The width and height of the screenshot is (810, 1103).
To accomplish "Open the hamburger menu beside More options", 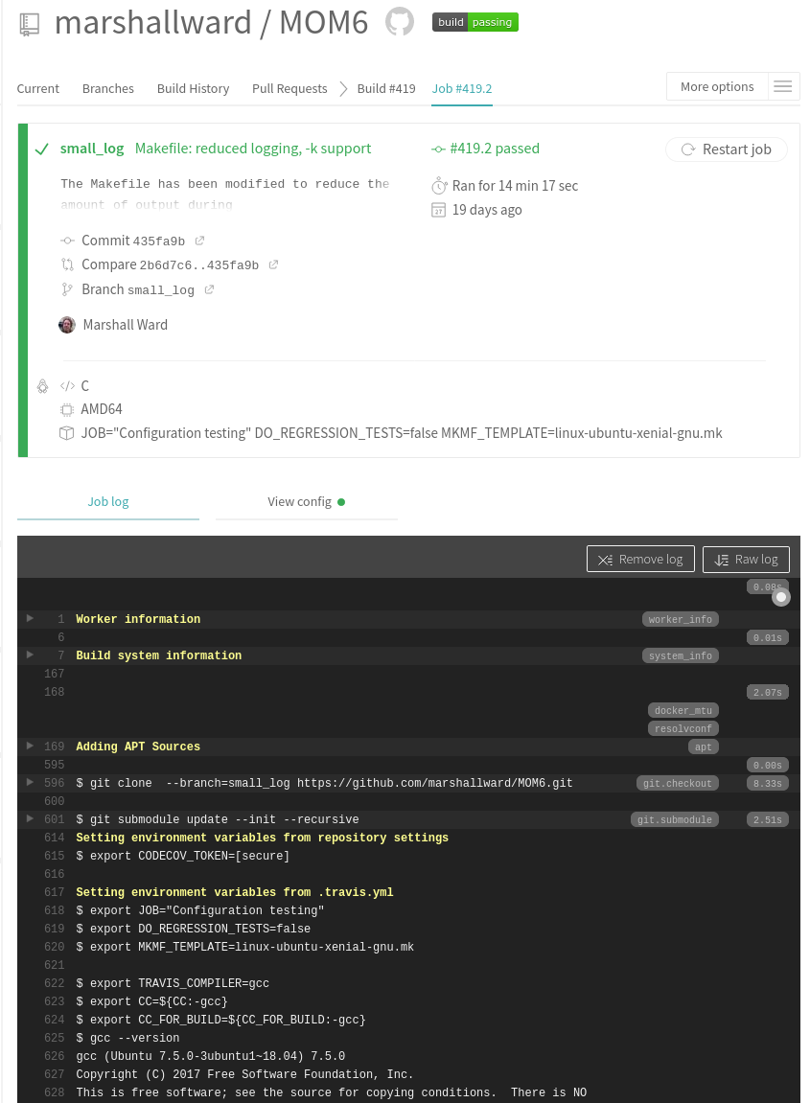I will tap(783, 87).
